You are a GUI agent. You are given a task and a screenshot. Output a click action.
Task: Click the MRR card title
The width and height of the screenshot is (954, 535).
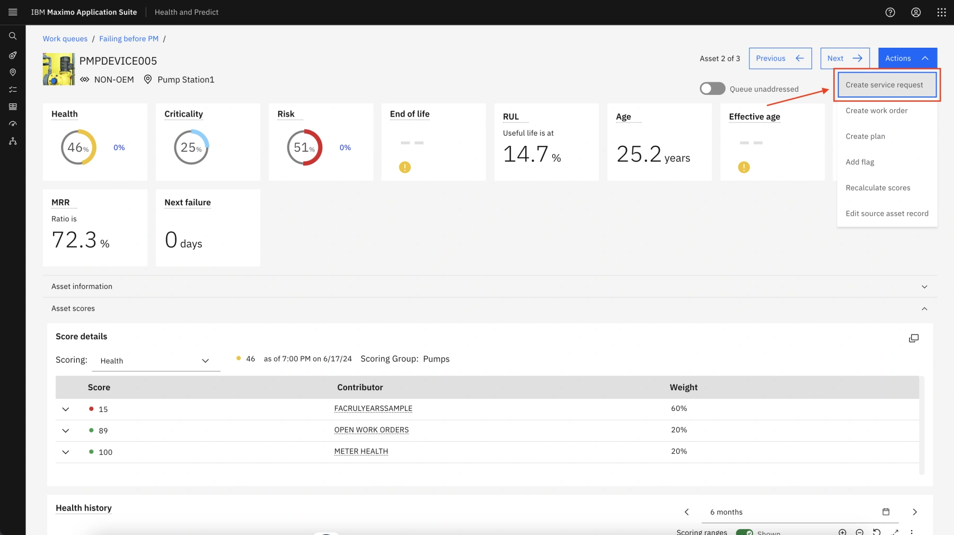point(60,203)
